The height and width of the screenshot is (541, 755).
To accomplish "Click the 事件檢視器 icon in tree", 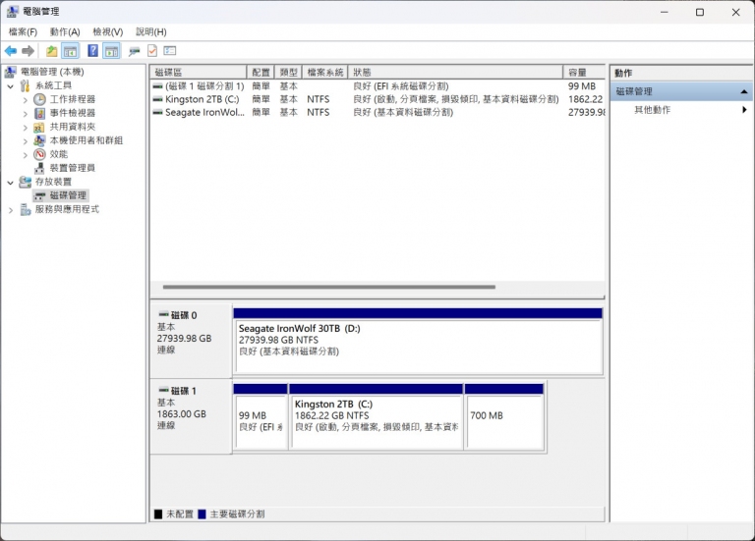I will [x=39, y=114].
